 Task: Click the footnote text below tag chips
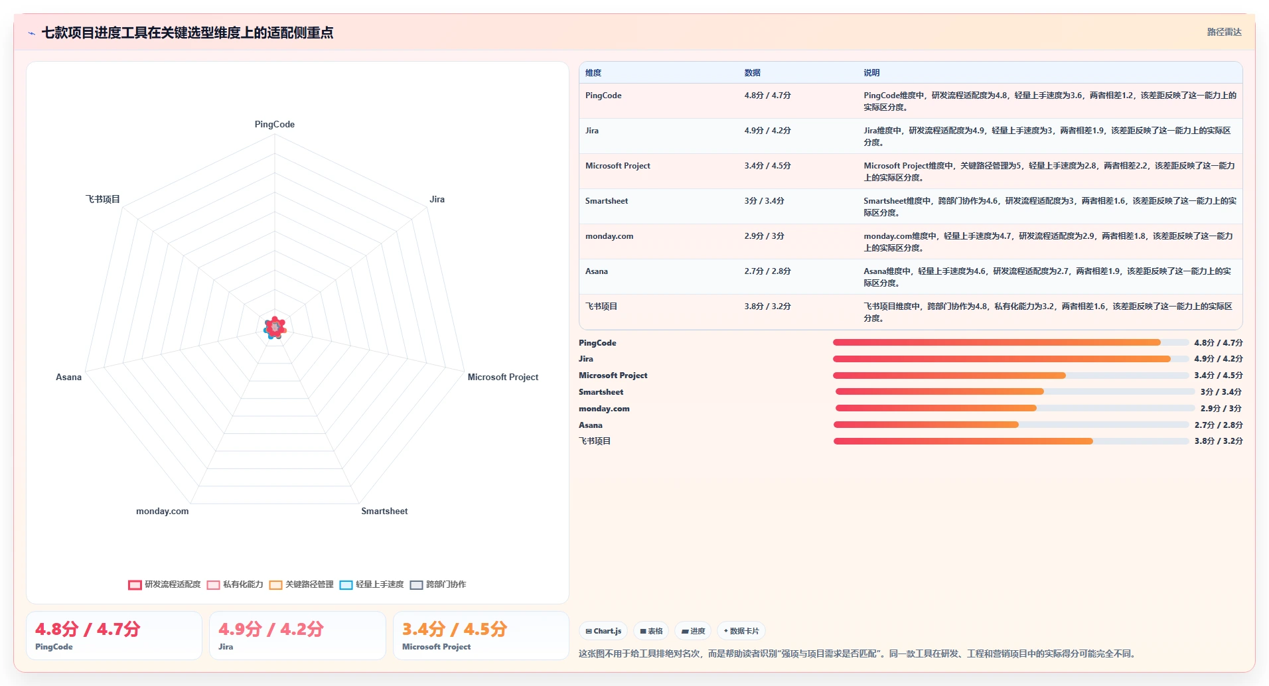[x=858, y=654]
